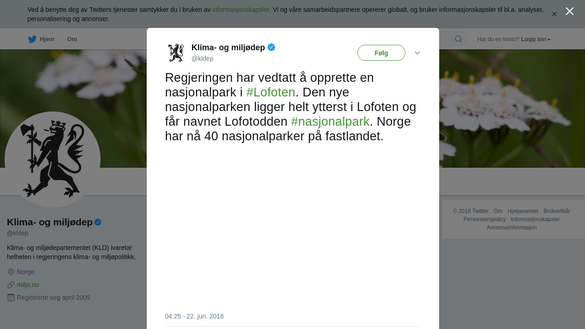Dismiss the cookie notice with the small X

point(554,14)
